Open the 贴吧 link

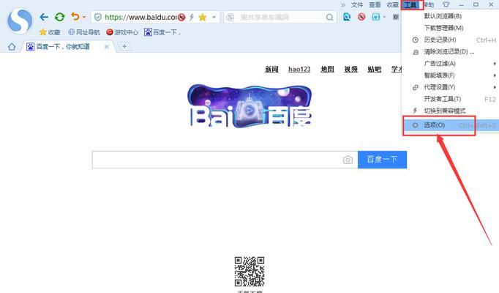[x=375, y=69]
